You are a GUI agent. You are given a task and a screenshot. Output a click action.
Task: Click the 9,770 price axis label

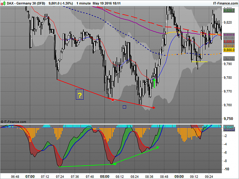click(x=228, y=91)
